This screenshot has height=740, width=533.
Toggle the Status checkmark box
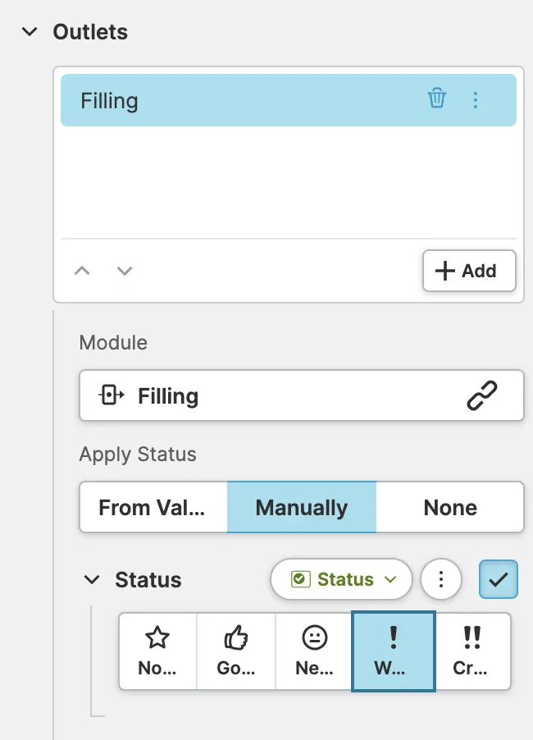499,580
